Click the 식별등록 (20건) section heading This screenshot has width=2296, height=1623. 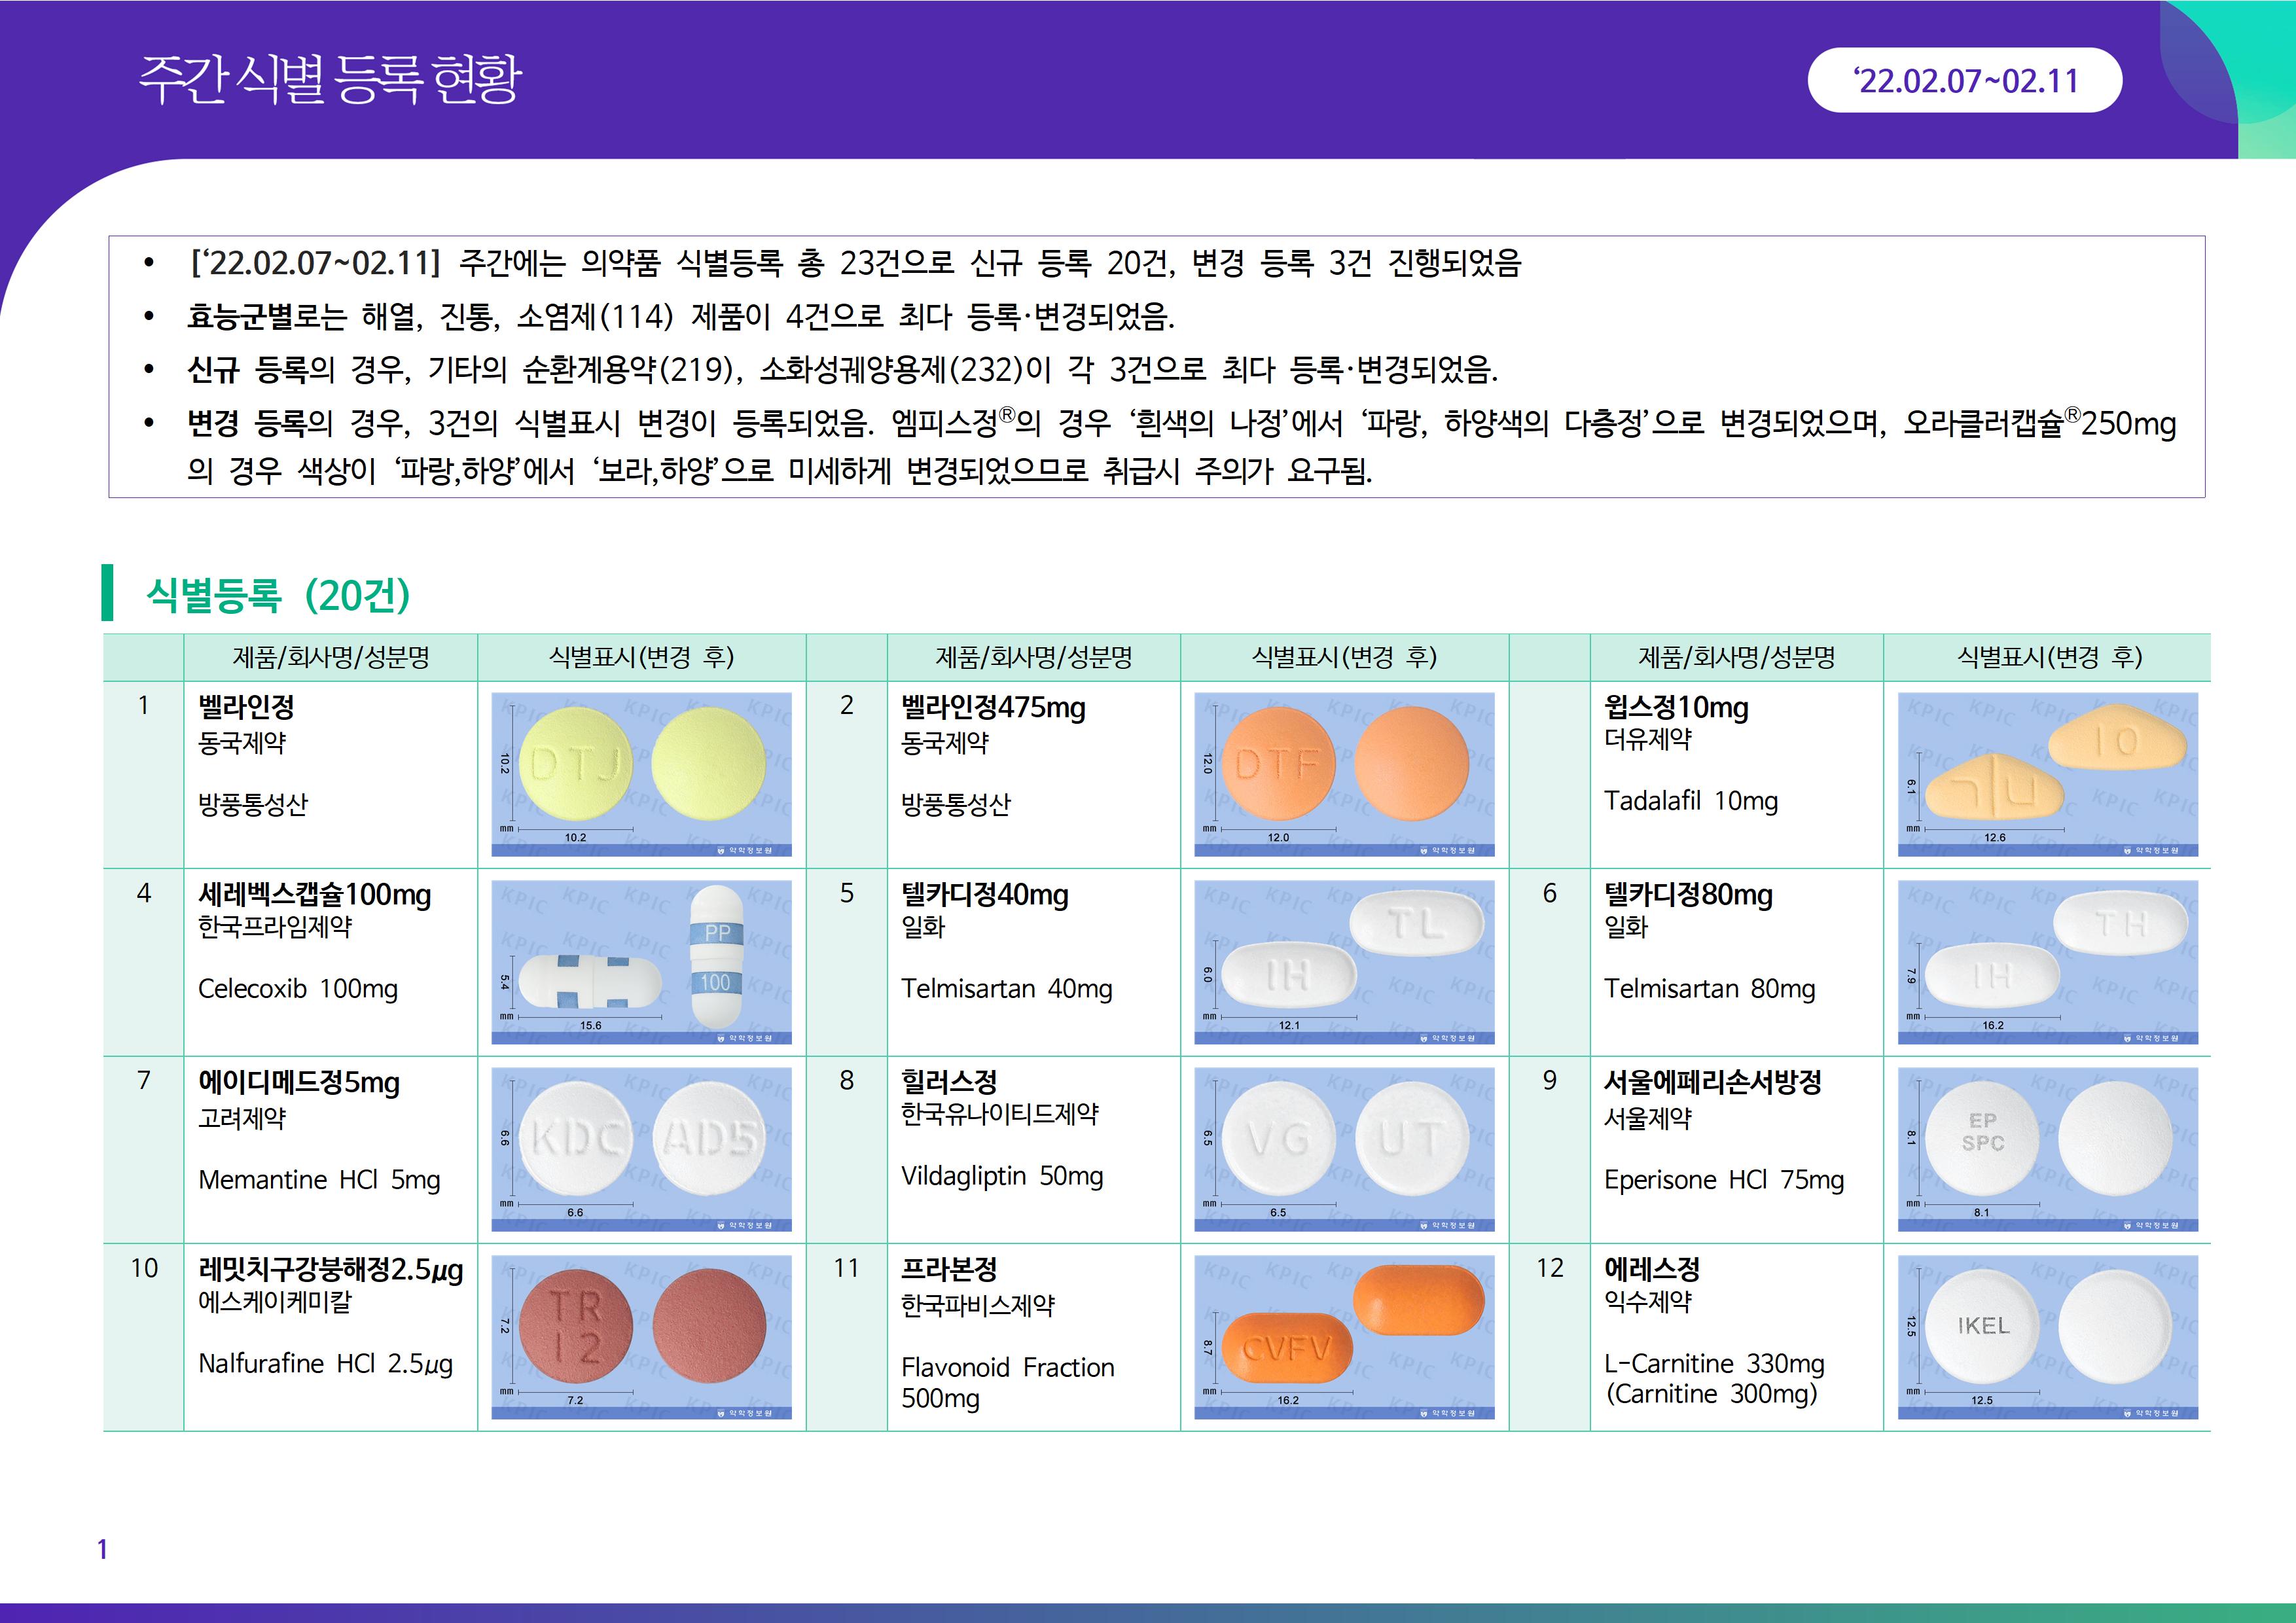click(278, 595)
